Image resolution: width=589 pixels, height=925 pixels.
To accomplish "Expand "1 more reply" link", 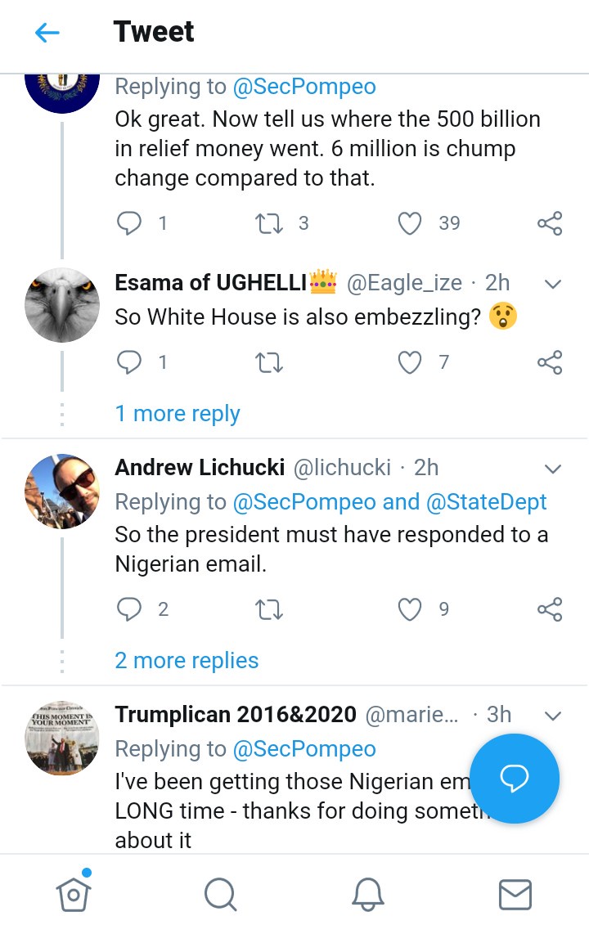I will pyautogui.click(x=178, y=414).
